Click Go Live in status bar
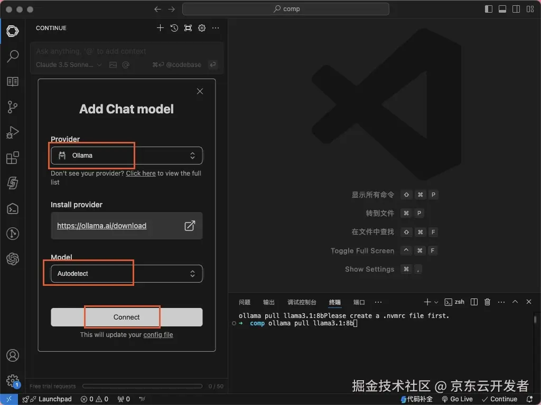The width and height of the screenshot is (541, 405). click(457, 400)
